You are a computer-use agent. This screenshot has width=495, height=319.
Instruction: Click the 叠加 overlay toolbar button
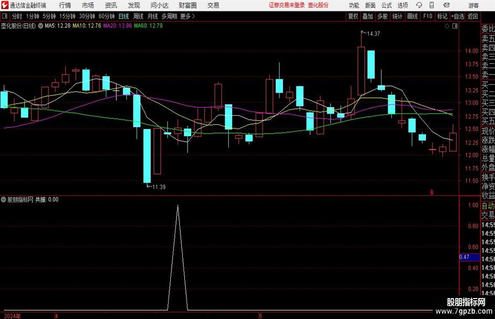(x=368, y=16)
